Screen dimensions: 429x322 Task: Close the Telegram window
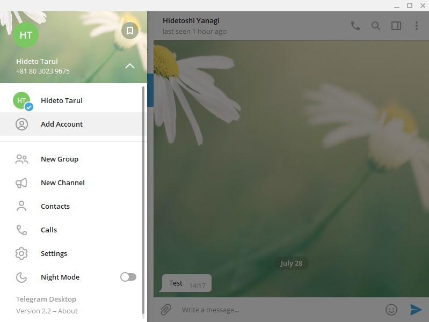tap(423, 5)
